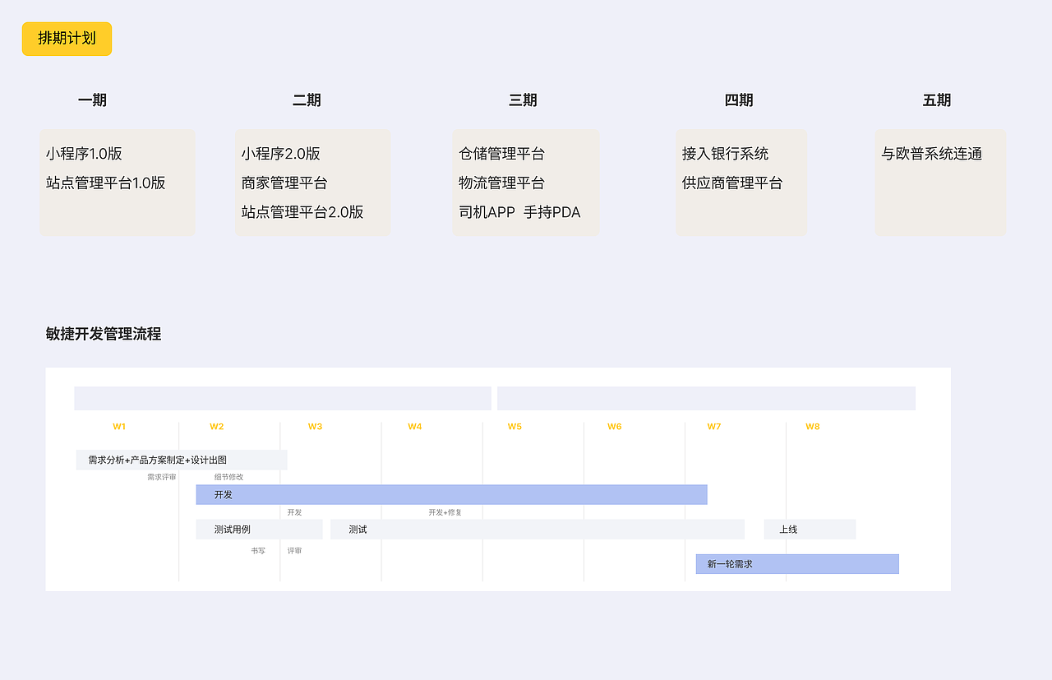
Task: Select the 三期 column header
Action: 524,99
